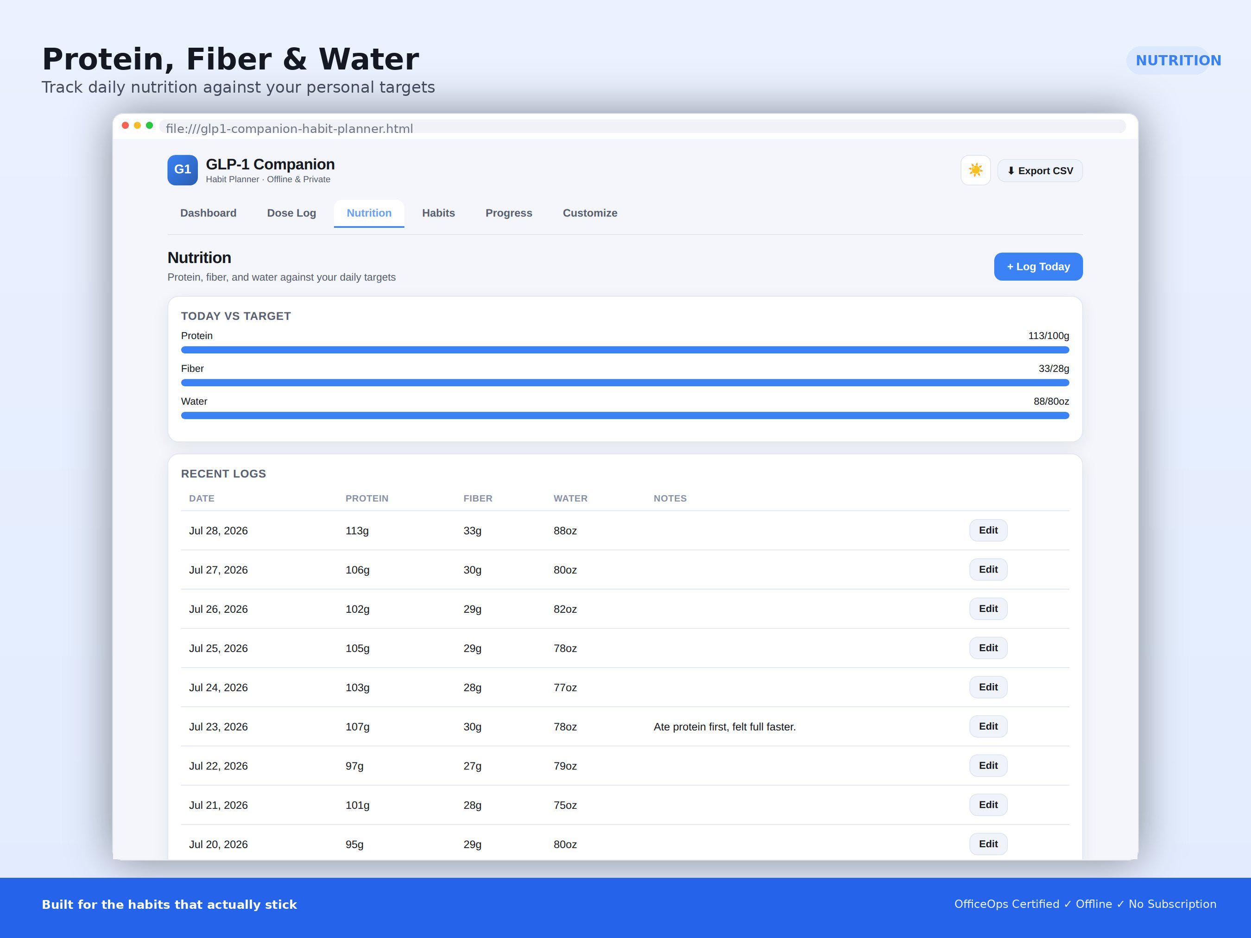
Task: Edit the Jul 22, 2026 log
Action: click(x=988, y=766)
